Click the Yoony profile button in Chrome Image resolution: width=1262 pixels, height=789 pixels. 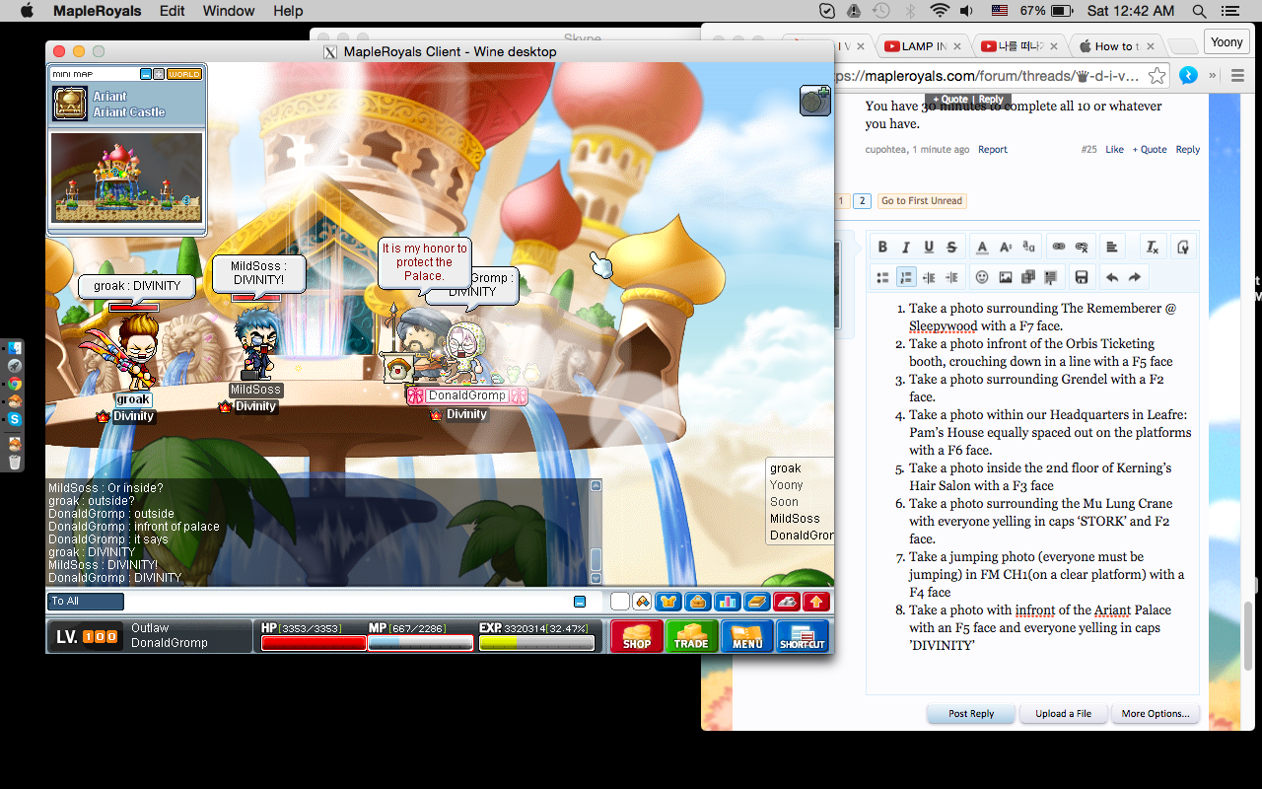1227,42
